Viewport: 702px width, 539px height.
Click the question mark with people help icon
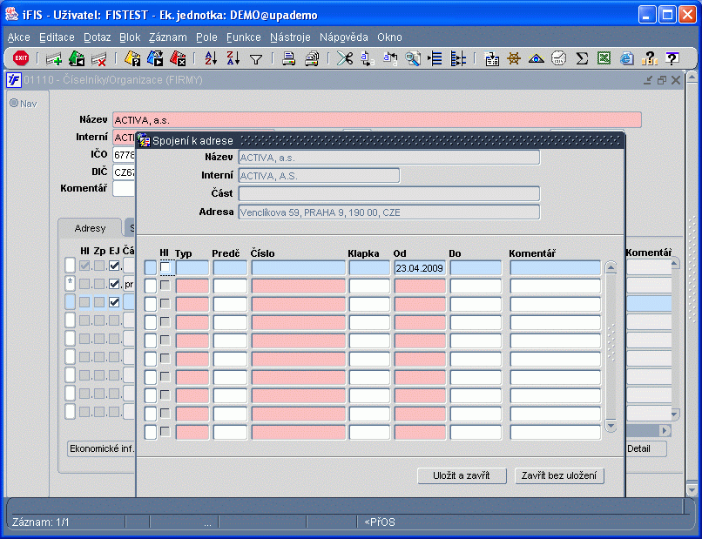tap(649, 58)
